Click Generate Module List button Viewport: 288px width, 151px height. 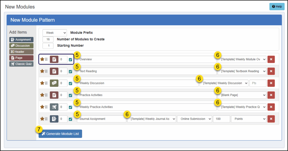click(60, 134)
